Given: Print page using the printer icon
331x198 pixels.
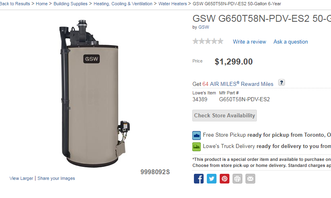Looking at the screenshot, I should (x=237, y=179).
